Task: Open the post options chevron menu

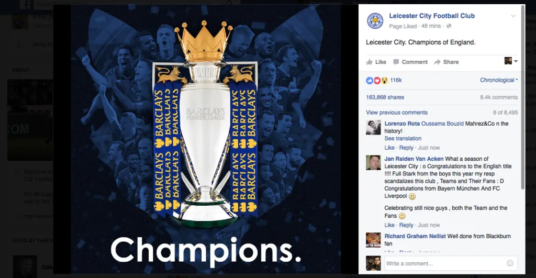Action: click(x=513, y=16)
